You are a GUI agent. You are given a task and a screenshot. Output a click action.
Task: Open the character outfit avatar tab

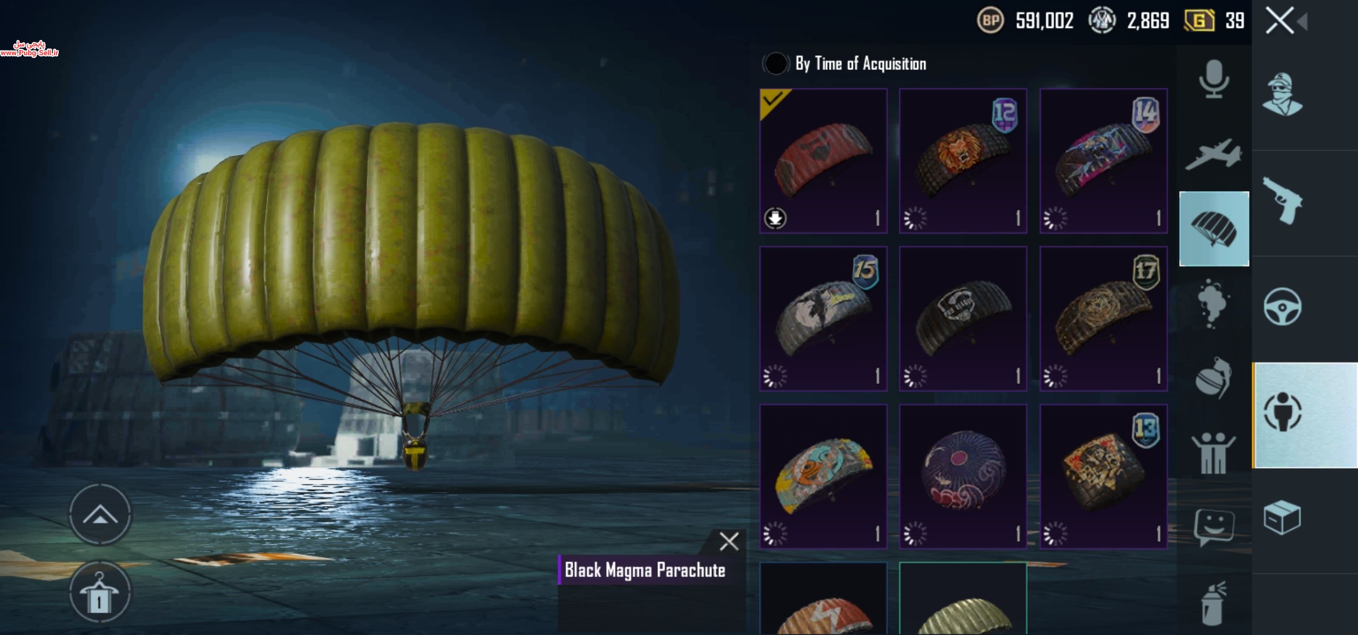point(1282,95)
